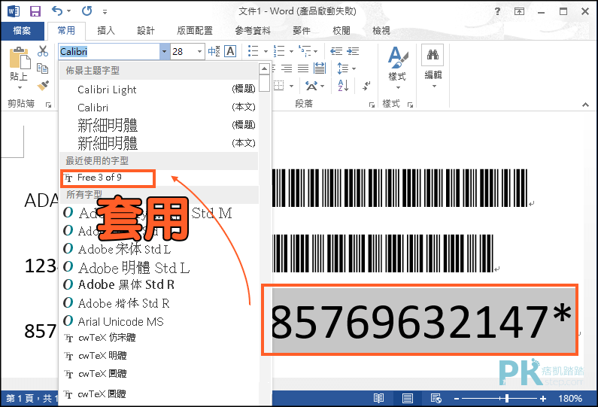Viewport: 598px width, 407px height.
Task: Copy selection with the copy icon
Action: click(43, 68)
